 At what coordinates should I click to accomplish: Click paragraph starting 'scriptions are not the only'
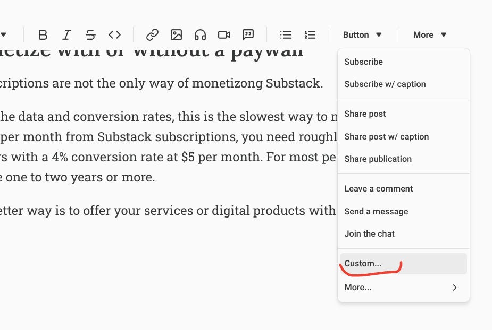(161, 83)
